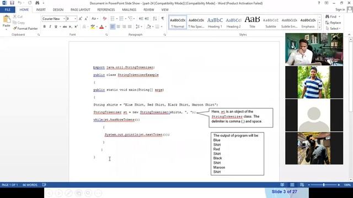Open the Font dialog launcher

(106, 35)
